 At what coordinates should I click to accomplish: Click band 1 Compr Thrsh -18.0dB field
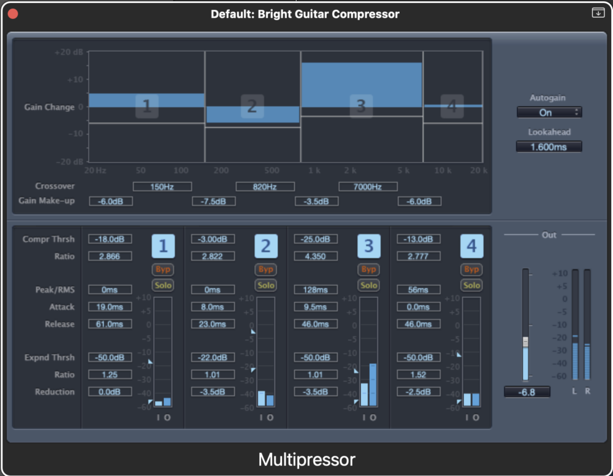(110, 239)
